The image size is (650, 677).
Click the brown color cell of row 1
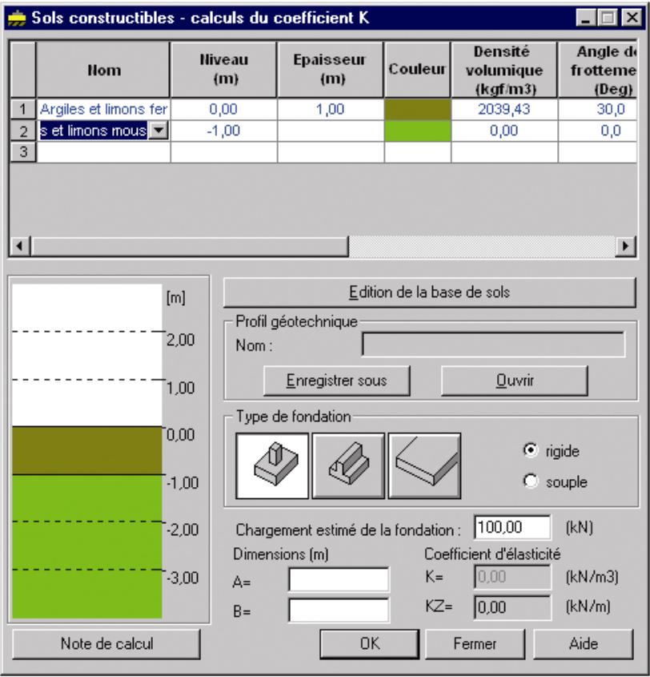[418, 109]
